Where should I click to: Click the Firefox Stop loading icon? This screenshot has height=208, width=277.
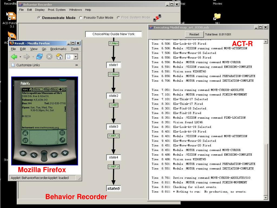49,57
